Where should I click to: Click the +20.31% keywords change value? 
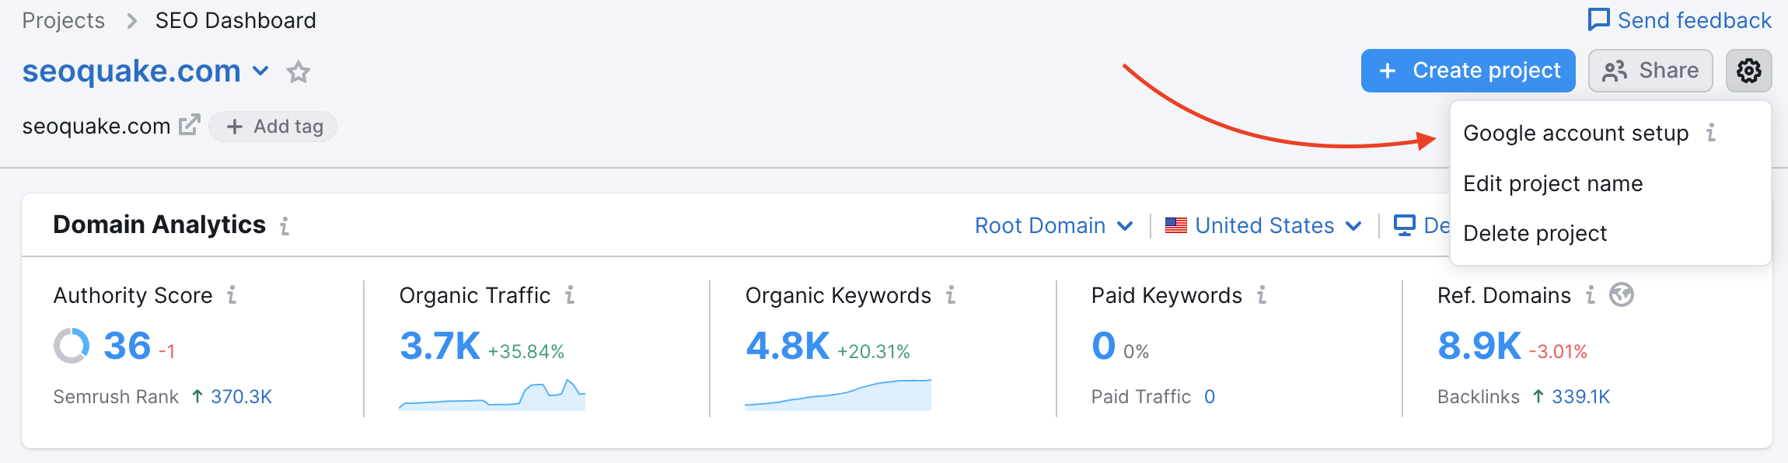[x=874, y=352]
